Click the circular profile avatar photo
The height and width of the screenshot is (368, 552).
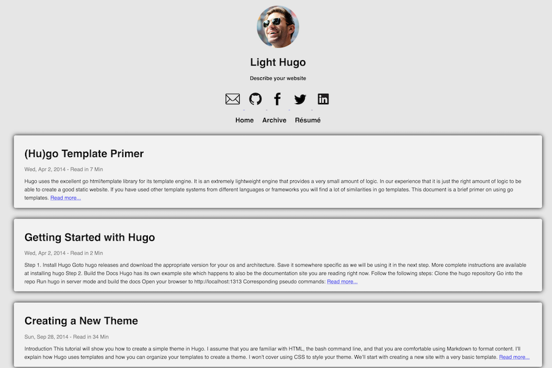[x=278, y=27]
